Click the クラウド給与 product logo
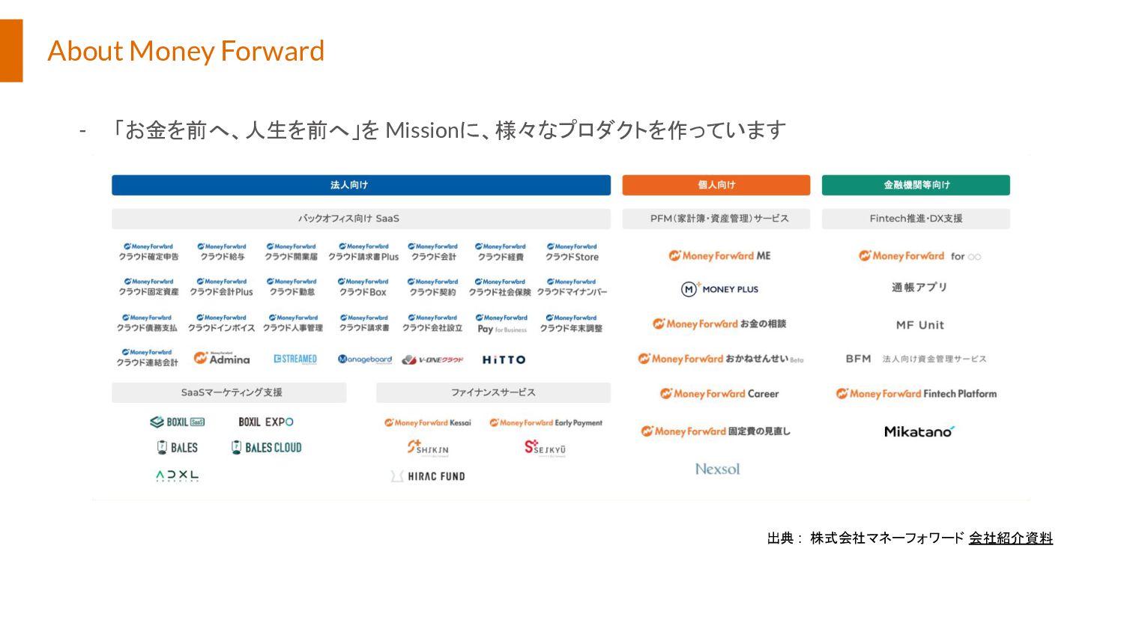Image resolution: width=1124 pixels, height=632 pixels. coord(223,252)
